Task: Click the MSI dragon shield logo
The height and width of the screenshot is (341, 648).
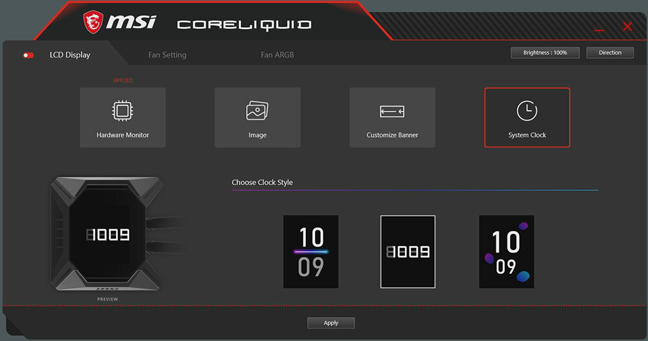Action: click(93, 22)
